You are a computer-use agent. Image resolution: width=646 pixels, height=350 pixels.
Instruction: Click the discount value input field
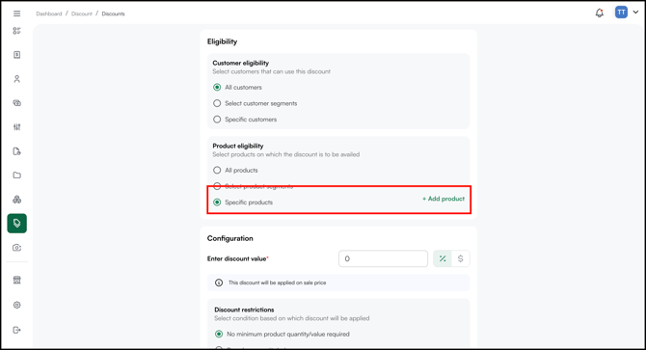(x=383, y=258)
